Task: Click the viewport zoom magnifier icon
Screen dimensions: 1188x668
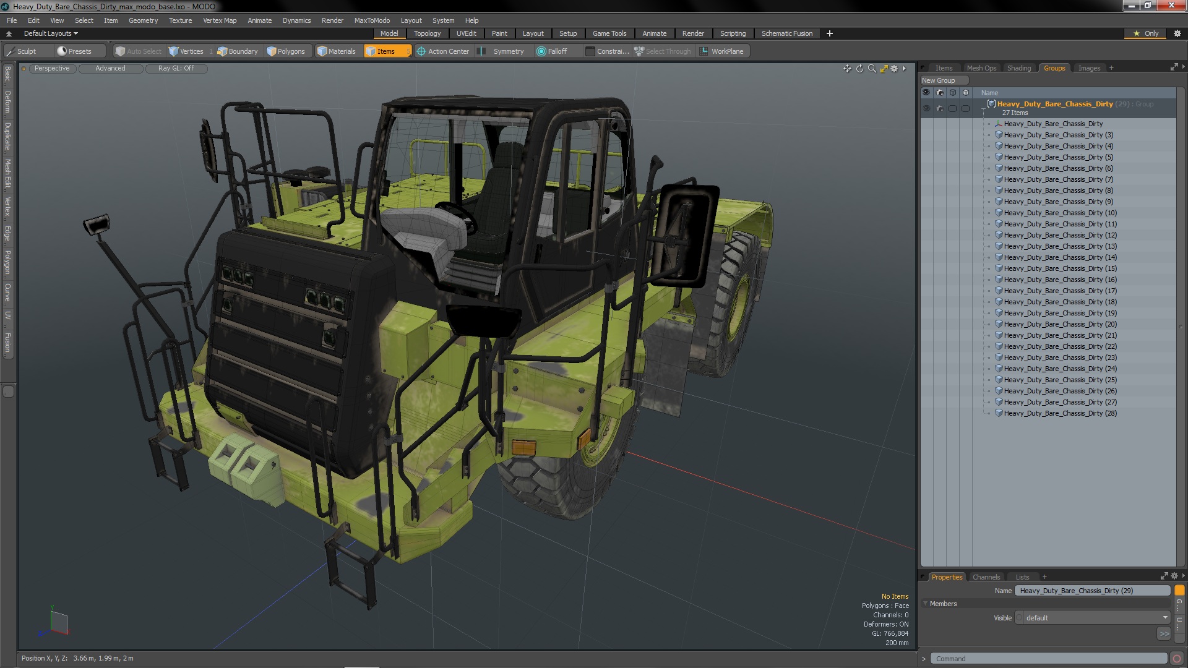Action: click(872, 69)
